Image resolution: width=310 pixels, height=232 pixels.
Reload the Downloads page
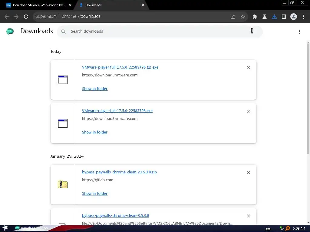click(26, 17)
